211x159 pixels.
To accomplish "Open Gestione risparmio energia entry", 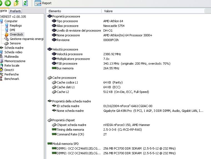I will 26,39.
